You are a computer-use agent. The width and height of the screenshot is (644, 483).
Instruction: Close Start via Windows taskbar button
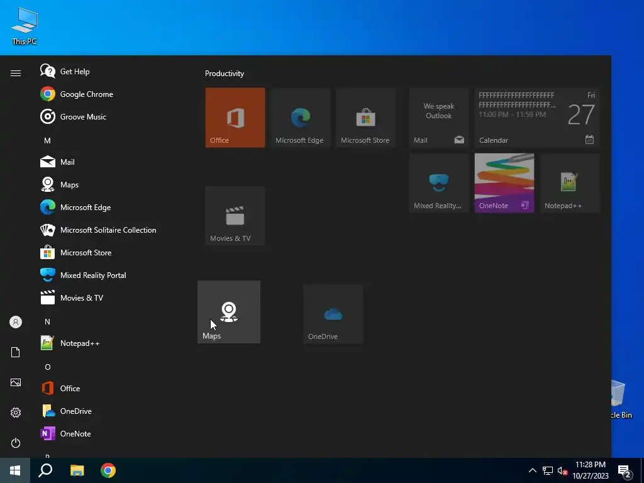15,470
